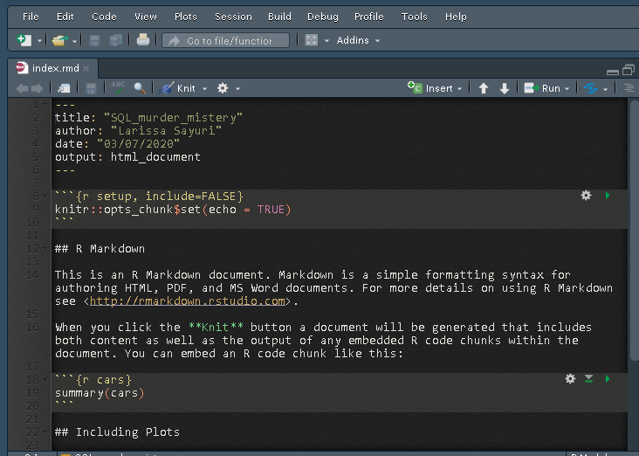Open the Plots menu
The image size is (639, 456).
pos(185,17)
